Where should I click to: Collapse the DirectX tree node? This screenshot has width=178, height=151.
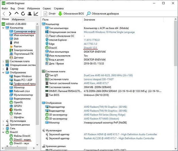(3, 132)
